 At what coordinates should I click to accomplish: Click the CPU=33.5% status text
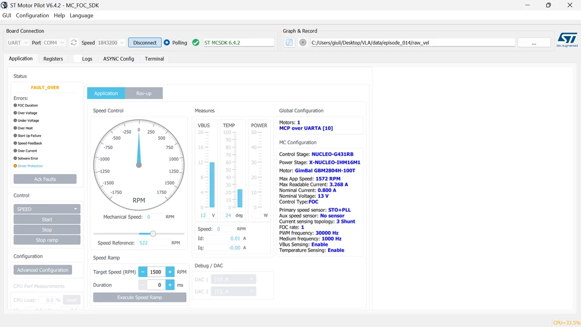point(566,322)
